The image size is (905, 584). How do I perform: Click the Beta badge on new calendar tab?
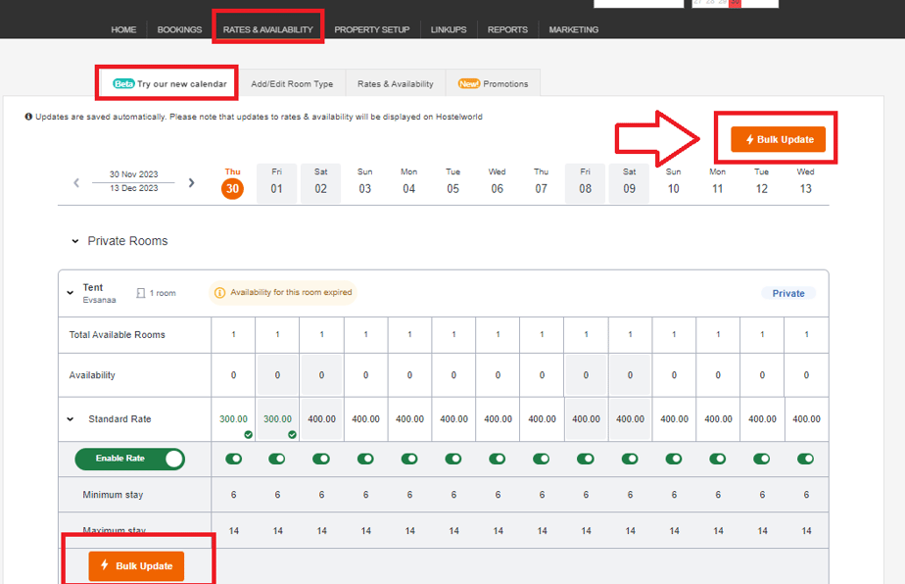(x=123, y=84)
